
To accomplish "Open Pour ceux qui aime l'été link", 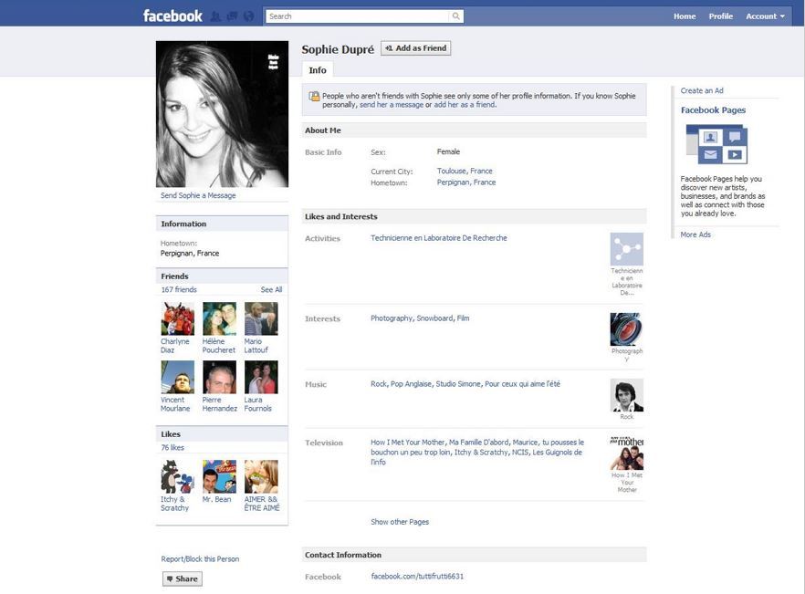I will click(x=523, y=384).
